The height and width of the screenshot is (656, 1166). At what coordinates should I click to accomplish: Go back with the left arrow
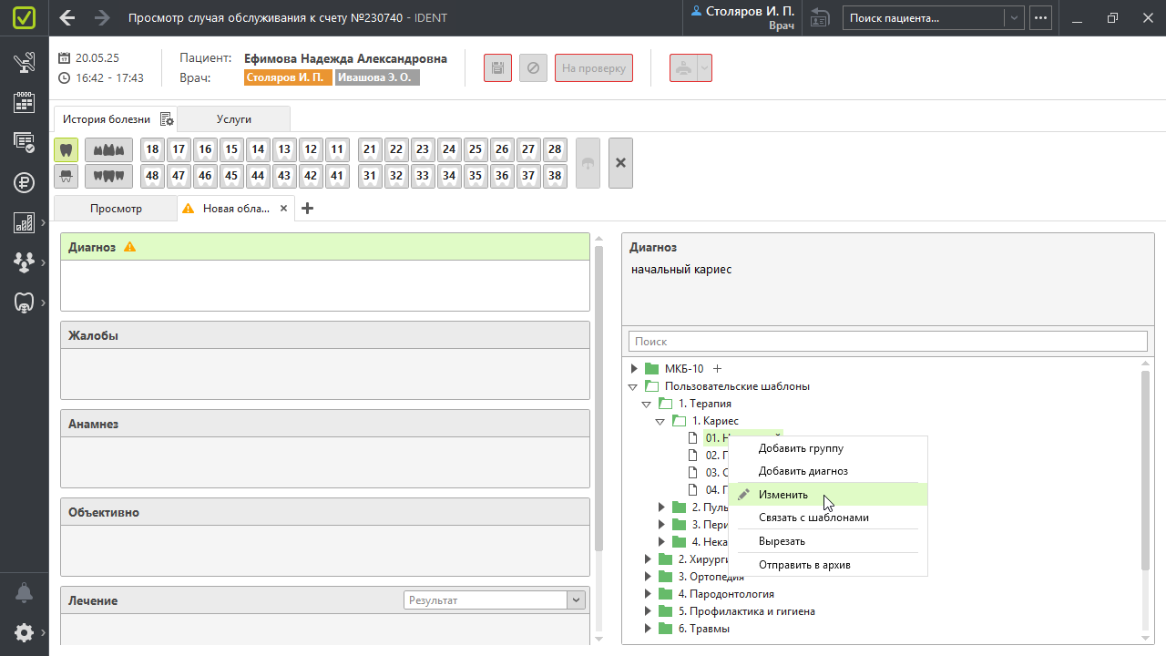coord(66,17)
